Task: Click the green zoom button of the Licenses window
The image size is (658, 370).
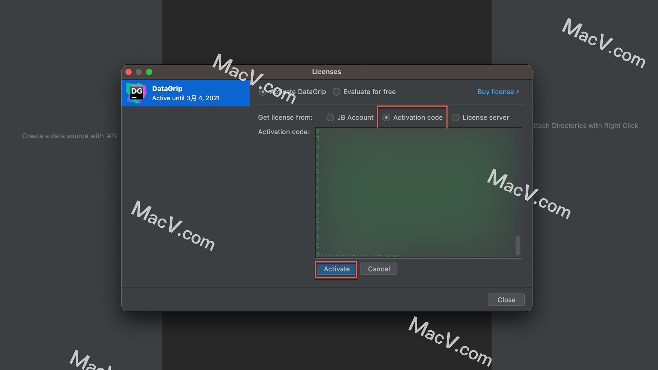Action: (149, 72)
